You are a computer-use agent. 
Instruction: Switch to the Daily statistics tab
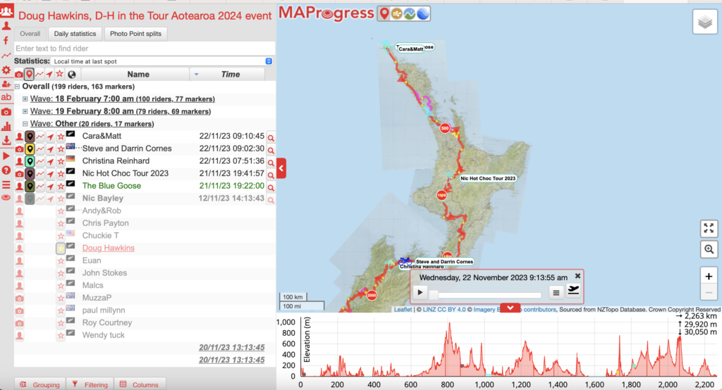(74, 33)
